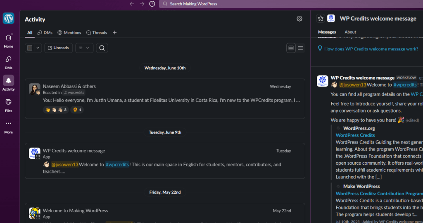Open the More menu in sidebar
This screenshot has width=423, height=223.
(8, 127)
